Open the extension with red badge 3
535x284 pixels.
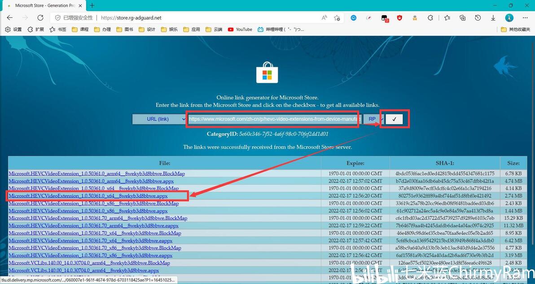coord(385,18)
